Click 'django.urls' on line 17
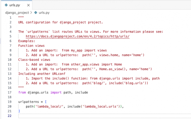Viewport: 191px width, 119px height. [x=38, y=92]
